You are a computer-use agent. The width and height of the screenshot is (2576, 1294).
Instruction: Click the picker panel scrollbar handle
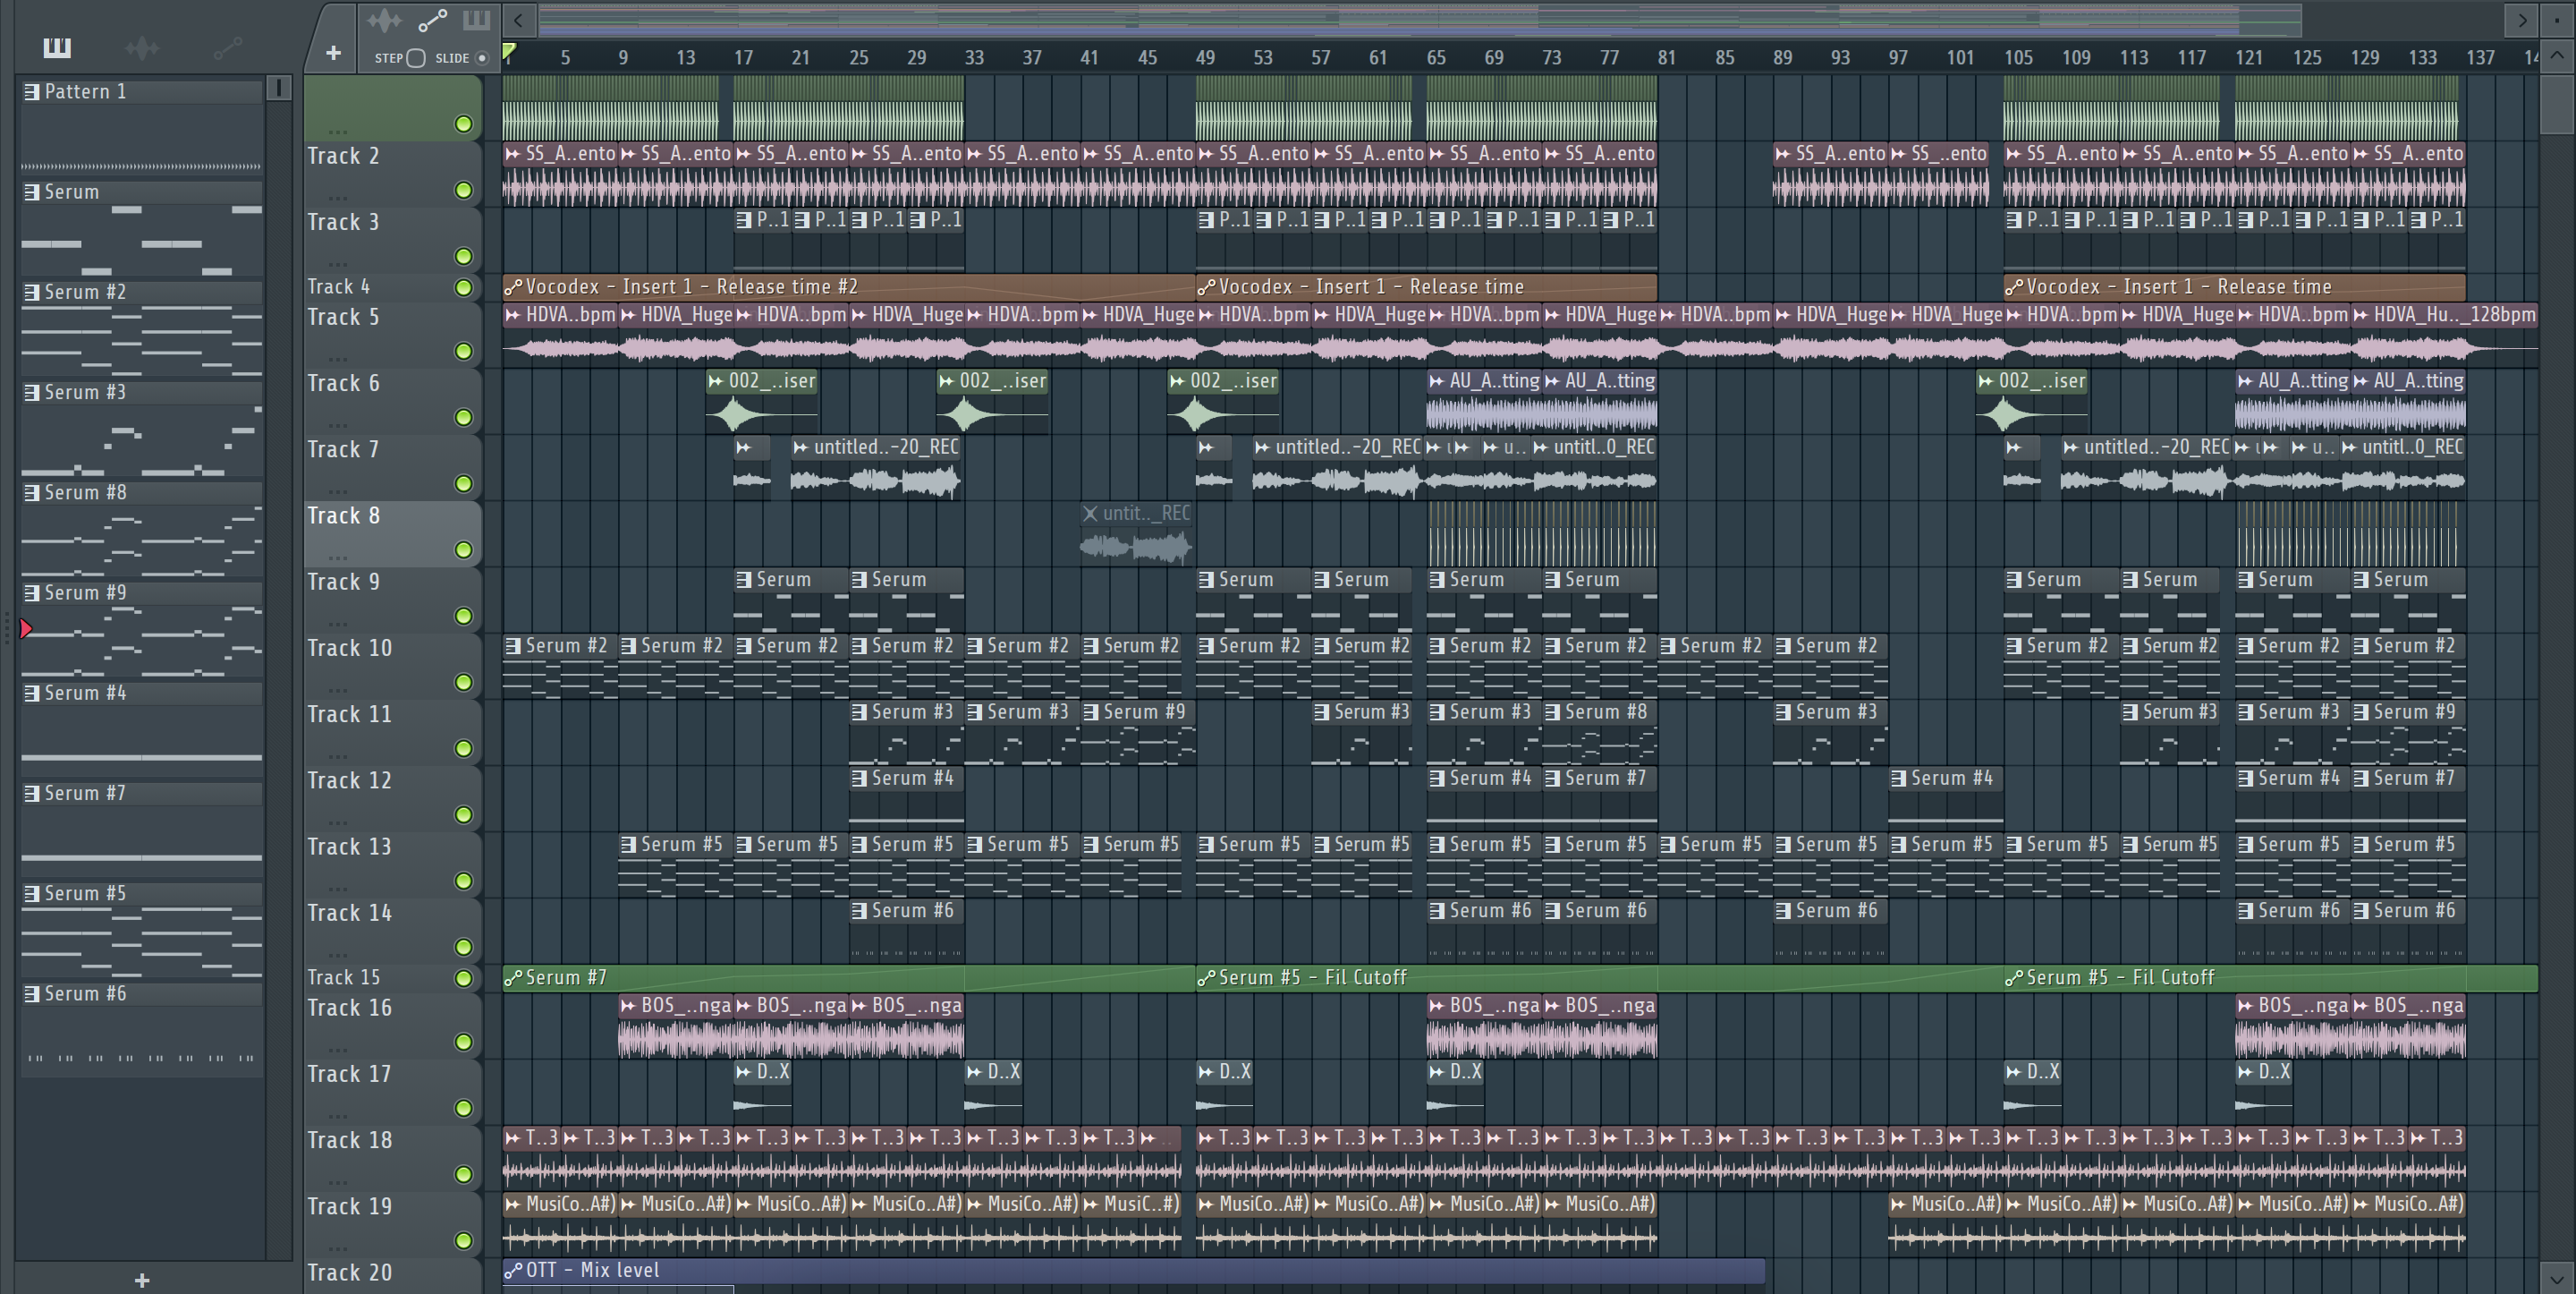(279, 89)
